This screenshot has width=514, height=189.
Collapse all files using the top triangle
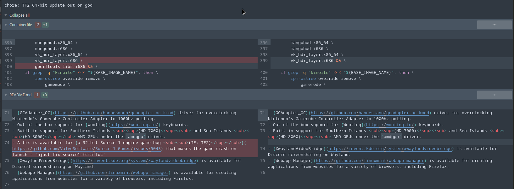pyautogui.click(x=6, y=15)
